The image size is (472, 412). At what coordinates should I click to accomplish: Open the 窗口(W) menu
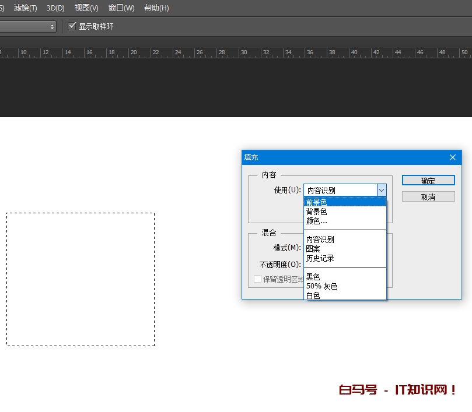tap(121, 8)
